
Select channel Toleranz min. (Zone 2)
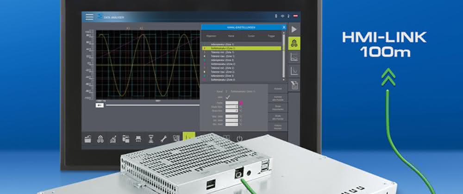click(242, 68)
